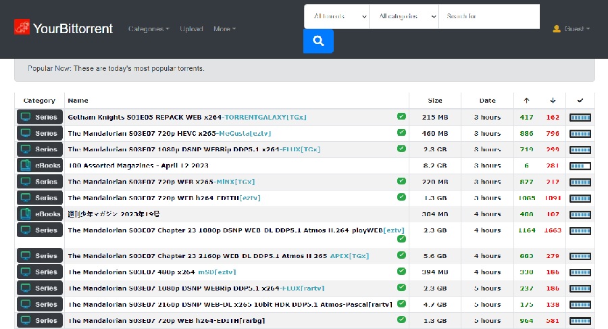Viewport: 608px width, 329px height.
Task: Click Series badge for Mandalorian EDITH[rarbg] row
Action: (x=40, y=320)
